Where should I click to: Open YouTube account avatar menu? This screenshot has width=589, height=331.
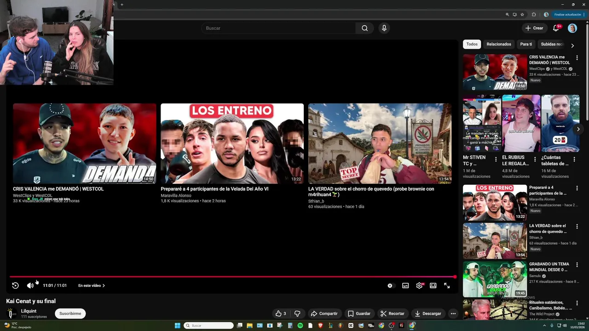(572, 28)
